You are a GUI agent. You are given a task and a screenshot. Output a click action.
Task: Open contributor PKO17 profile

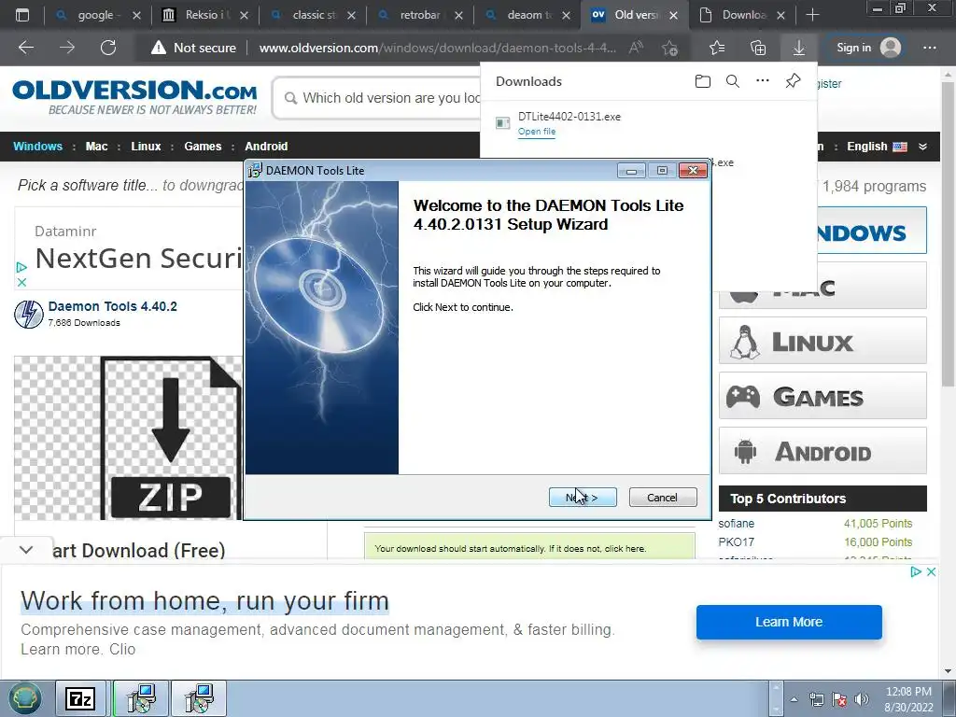tap(736, 542)
